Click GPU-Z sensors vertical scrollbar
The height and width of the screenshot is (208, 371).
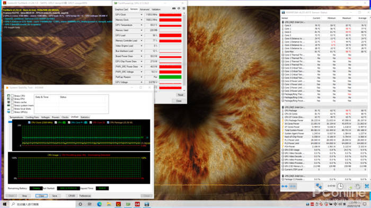coord(184,50)
